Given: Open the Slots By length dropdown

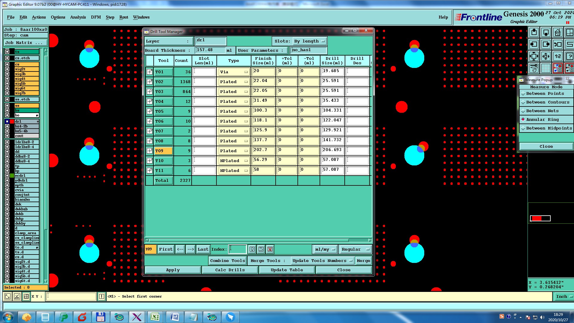Looking at the screenshot, I should pyautogui.click(x=310, y=41).
